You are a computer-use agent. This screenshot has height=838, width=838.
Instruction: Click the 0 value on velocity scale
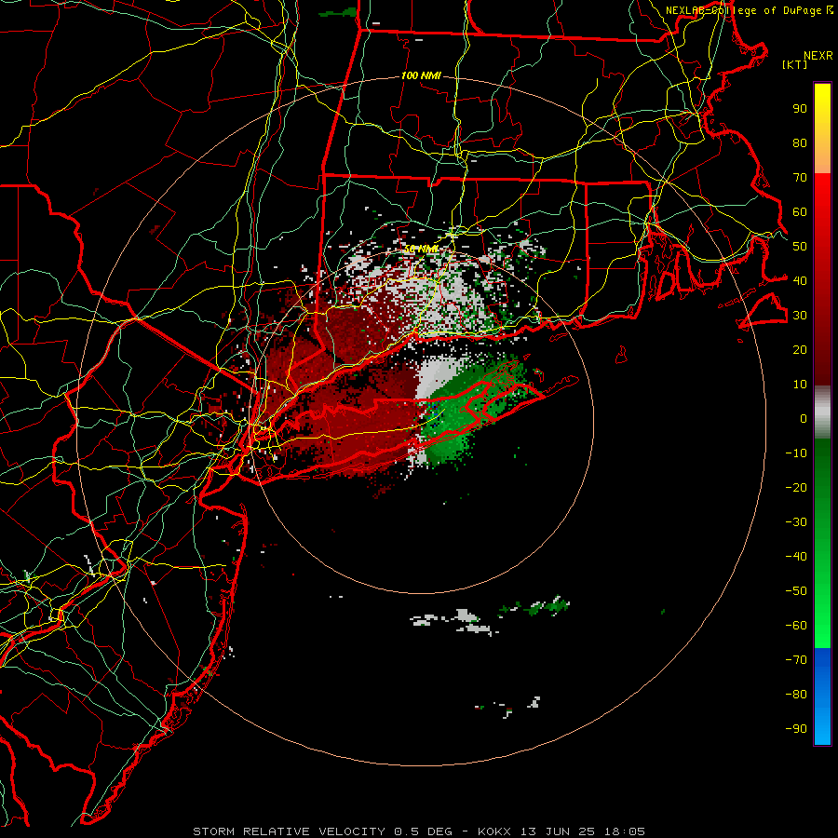tap(804, 419)
